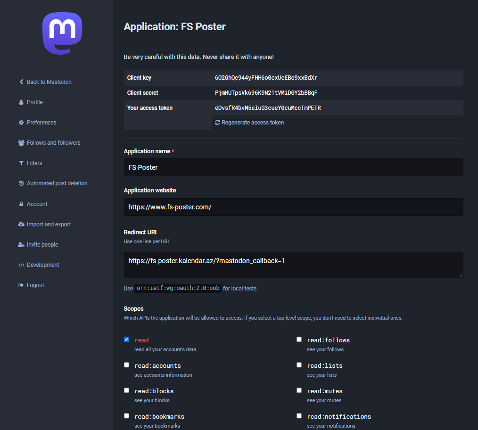Image resolution: width=478 pixels, height=430 pixels.
Task: Enable the read:mutes scope
Action: click(299, 390)
